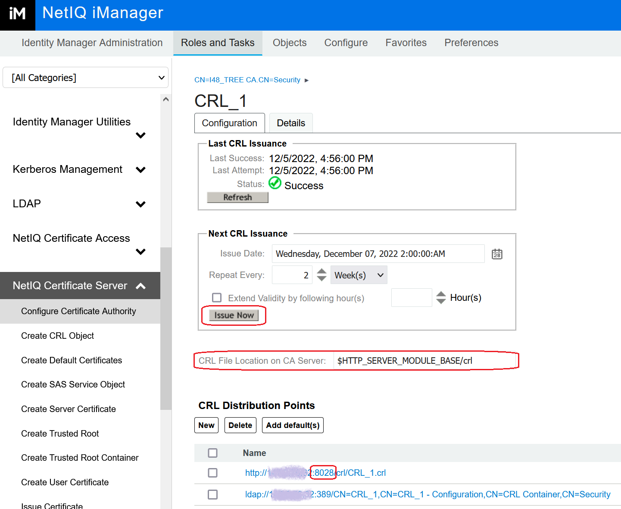
Task: Click the down arrow to decrease Repeat Every value
Action: pos(321,278)
